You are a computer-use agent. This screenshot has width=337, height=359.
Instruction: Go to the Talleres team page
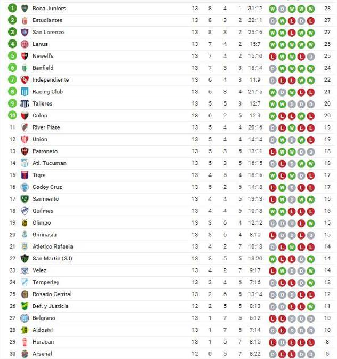click(x=42, y=103)
